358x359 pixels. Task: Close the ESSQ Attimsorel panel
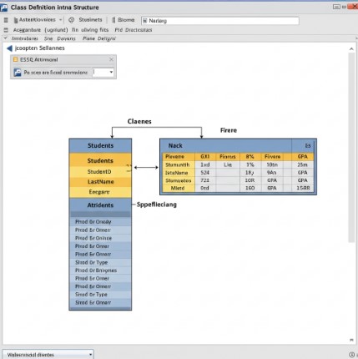111,59
